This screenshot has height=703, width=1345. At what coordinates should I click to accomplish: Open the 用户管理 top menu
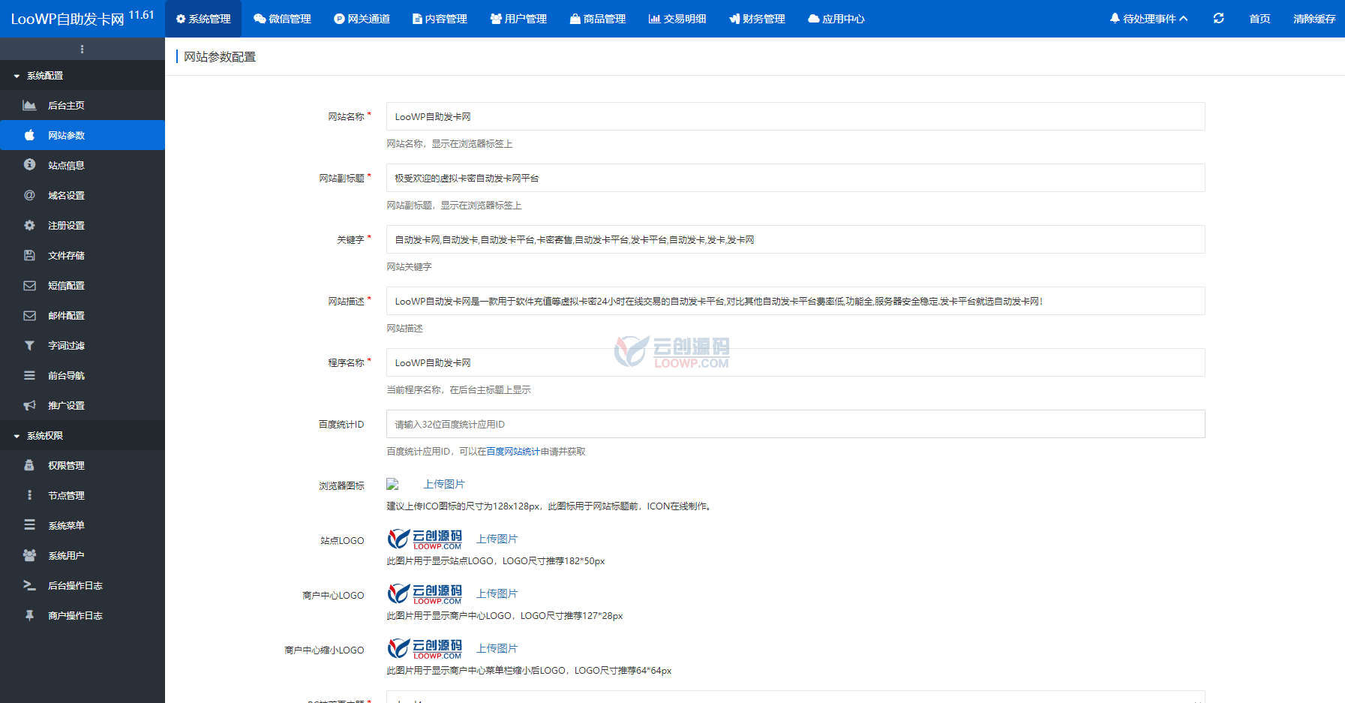tap(518, 19)
